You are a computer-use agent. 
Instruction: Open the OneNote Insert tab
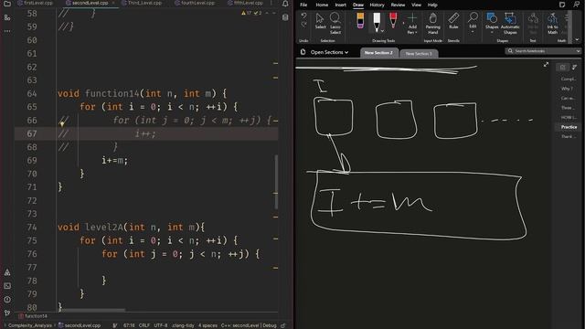tap(340, 5)
